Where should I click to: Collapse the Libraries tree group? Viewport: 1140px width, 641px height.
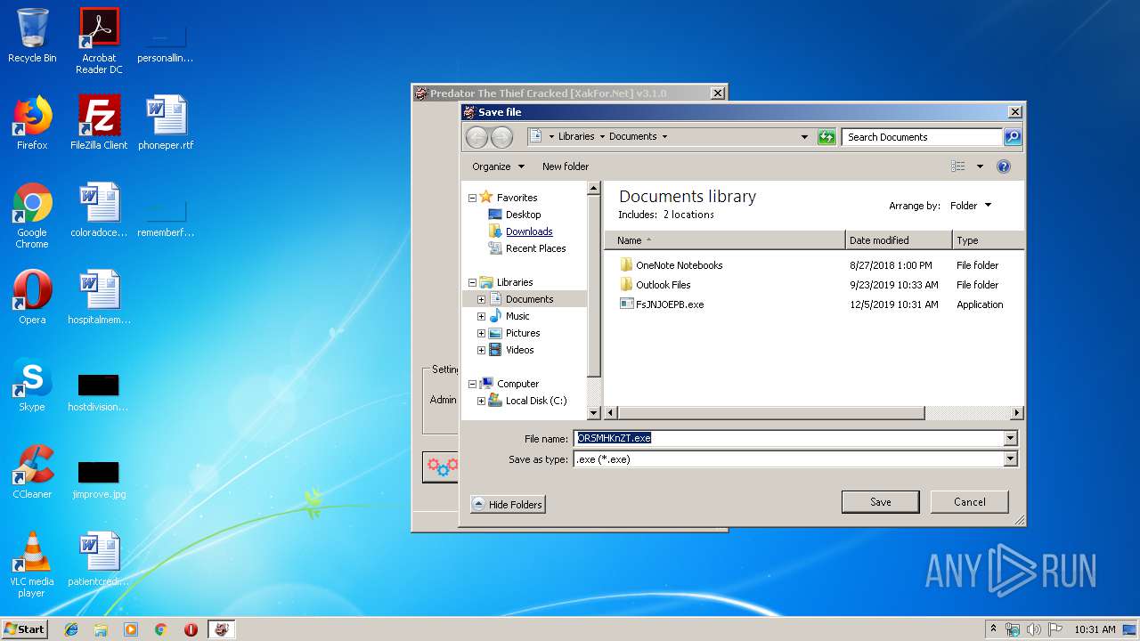coord(472,282)
